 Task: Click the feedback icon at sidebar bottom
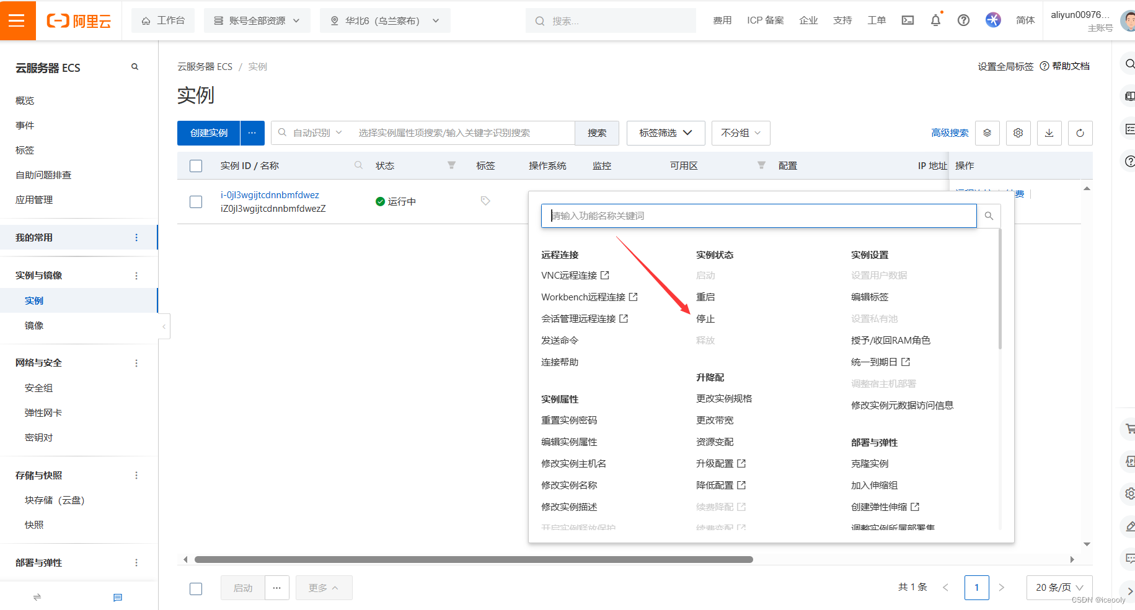click(x=118, y=598)
